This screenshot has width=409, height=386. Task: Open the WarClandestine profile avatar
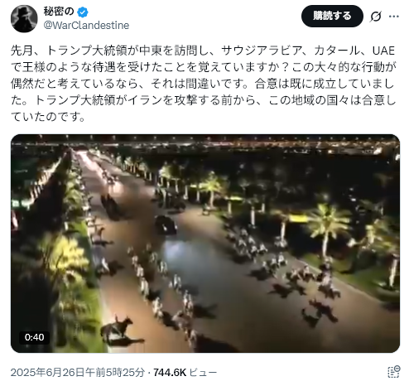[x=24, y=18]
